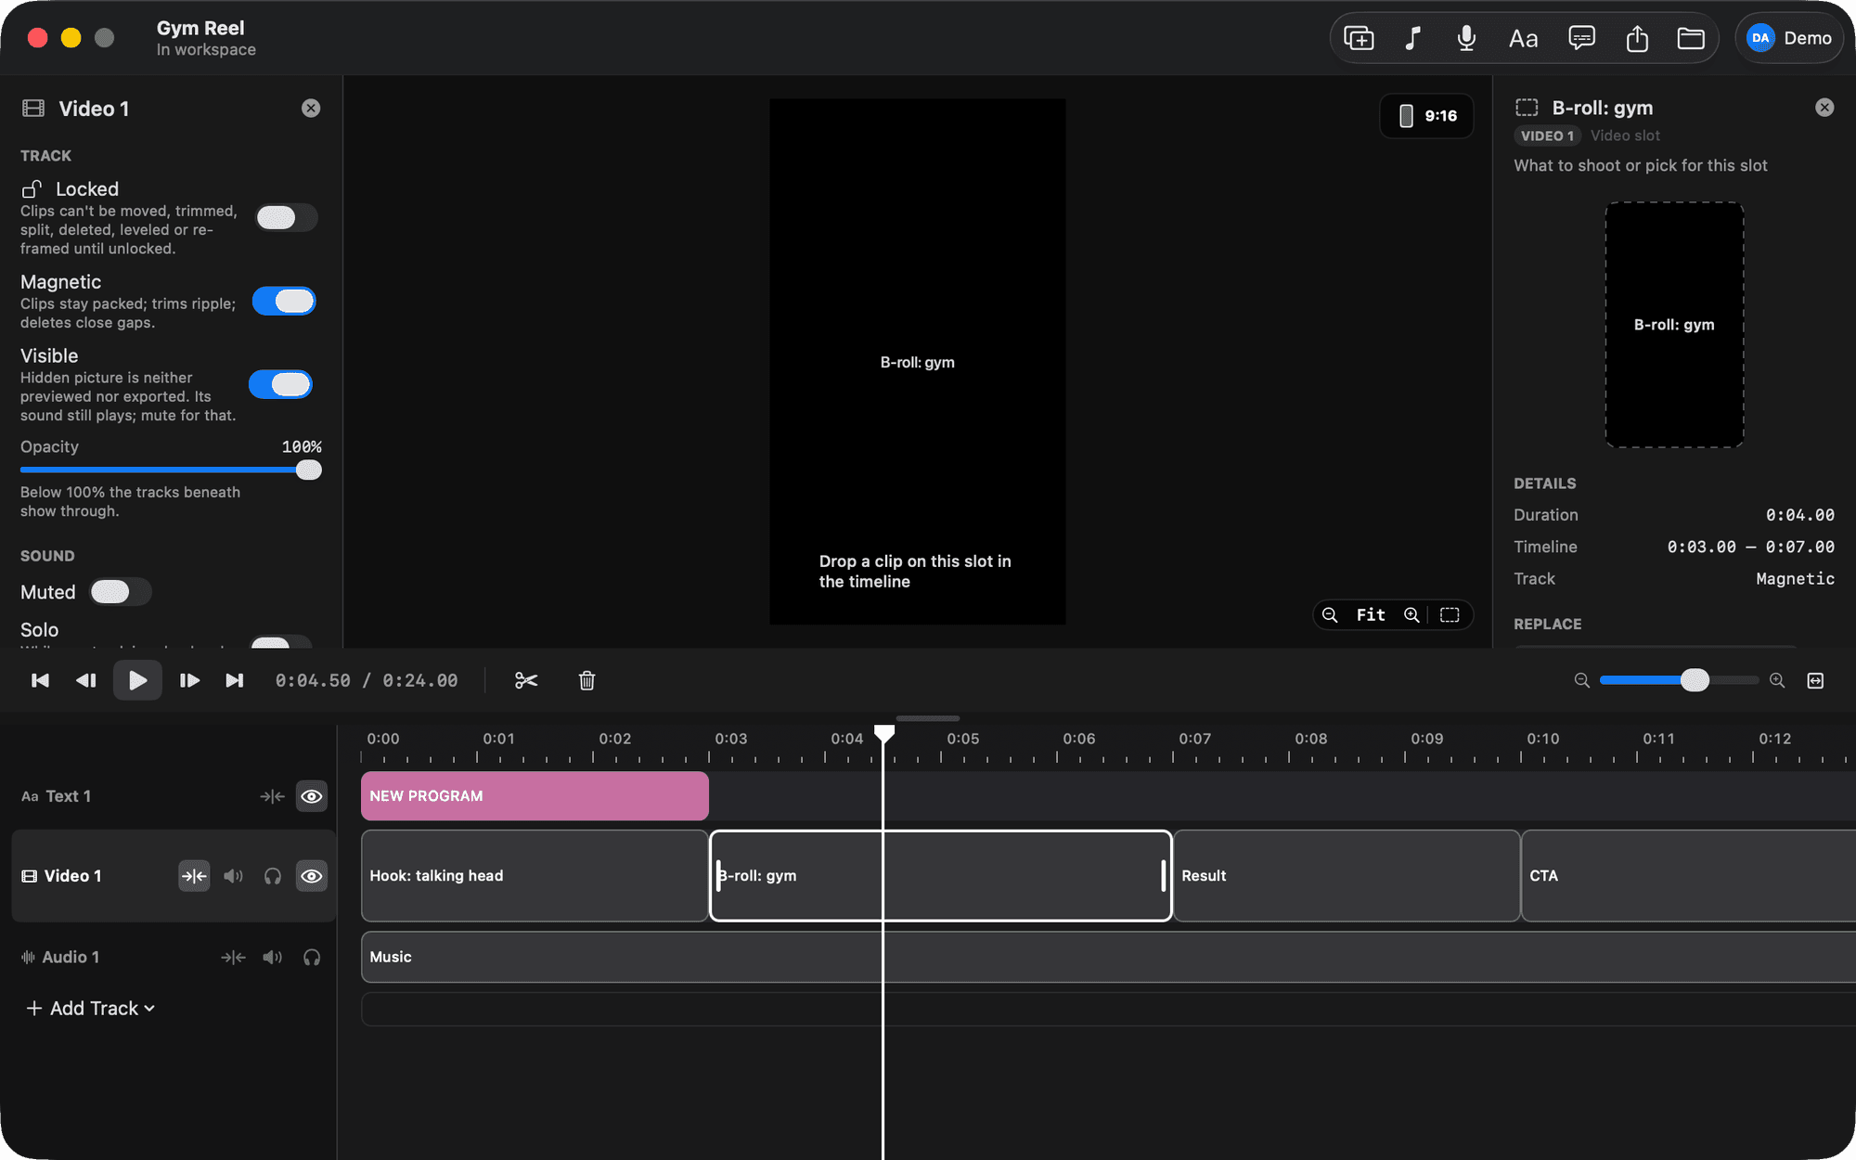Toggle the Solo switch
This screenshot has width=1856, height=1160.
[281, 641]
